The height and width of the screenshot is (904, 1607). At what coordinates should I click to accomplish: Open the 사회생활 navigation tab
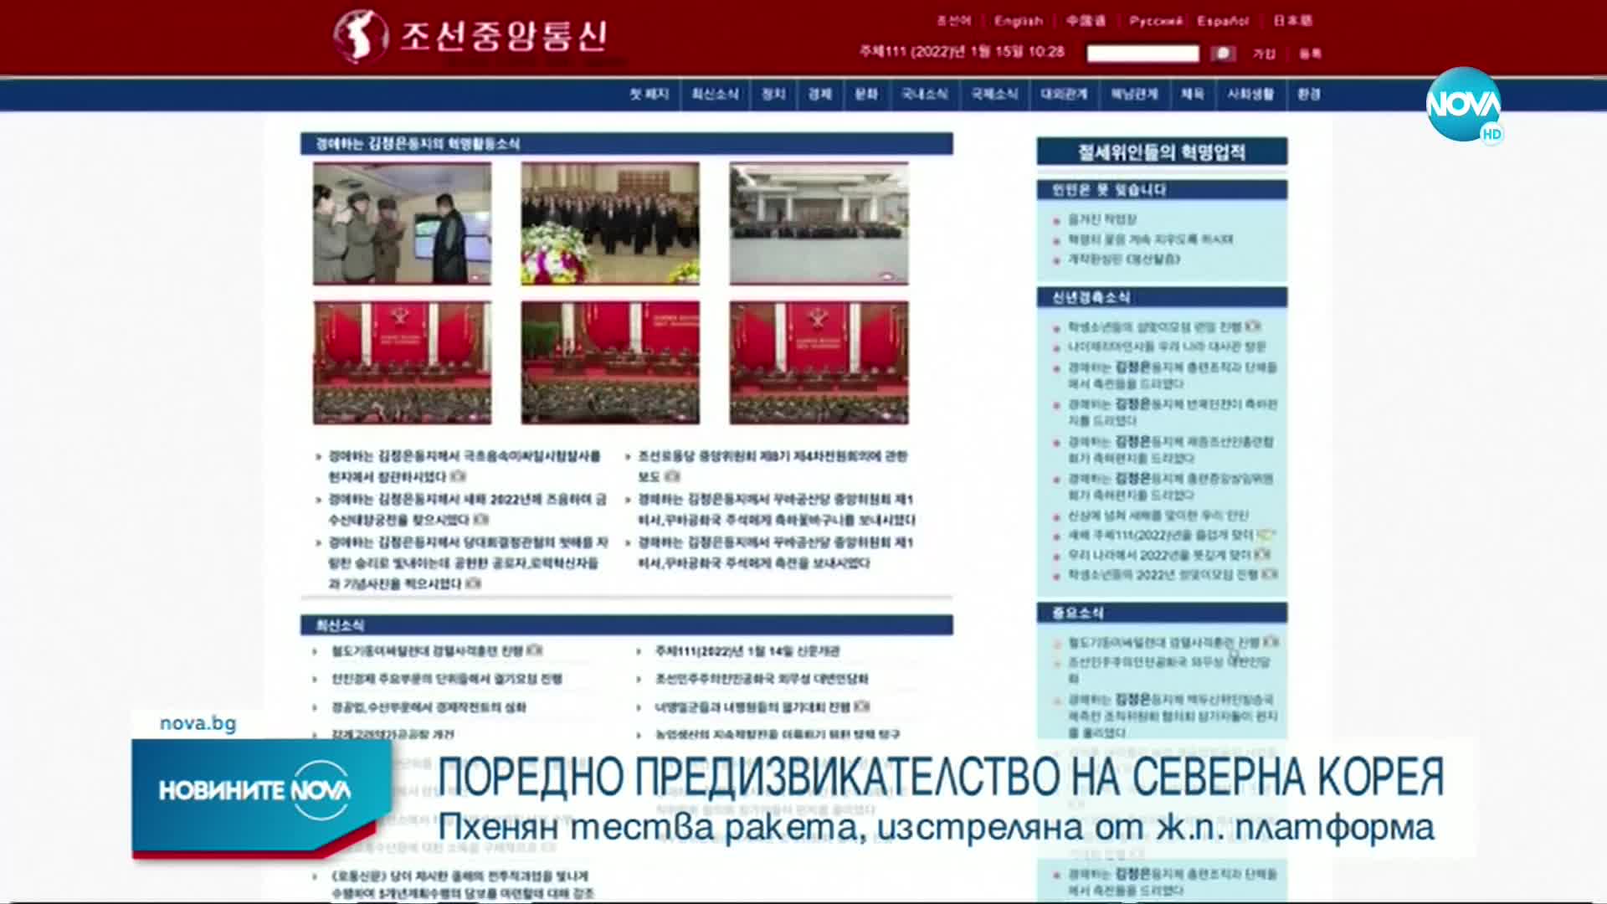(1250, 95)
